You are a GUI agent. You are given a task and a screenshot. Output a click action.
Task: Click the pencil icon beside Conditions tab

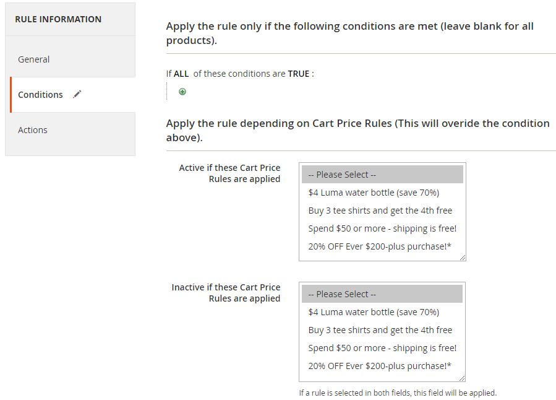coord(77,94)
